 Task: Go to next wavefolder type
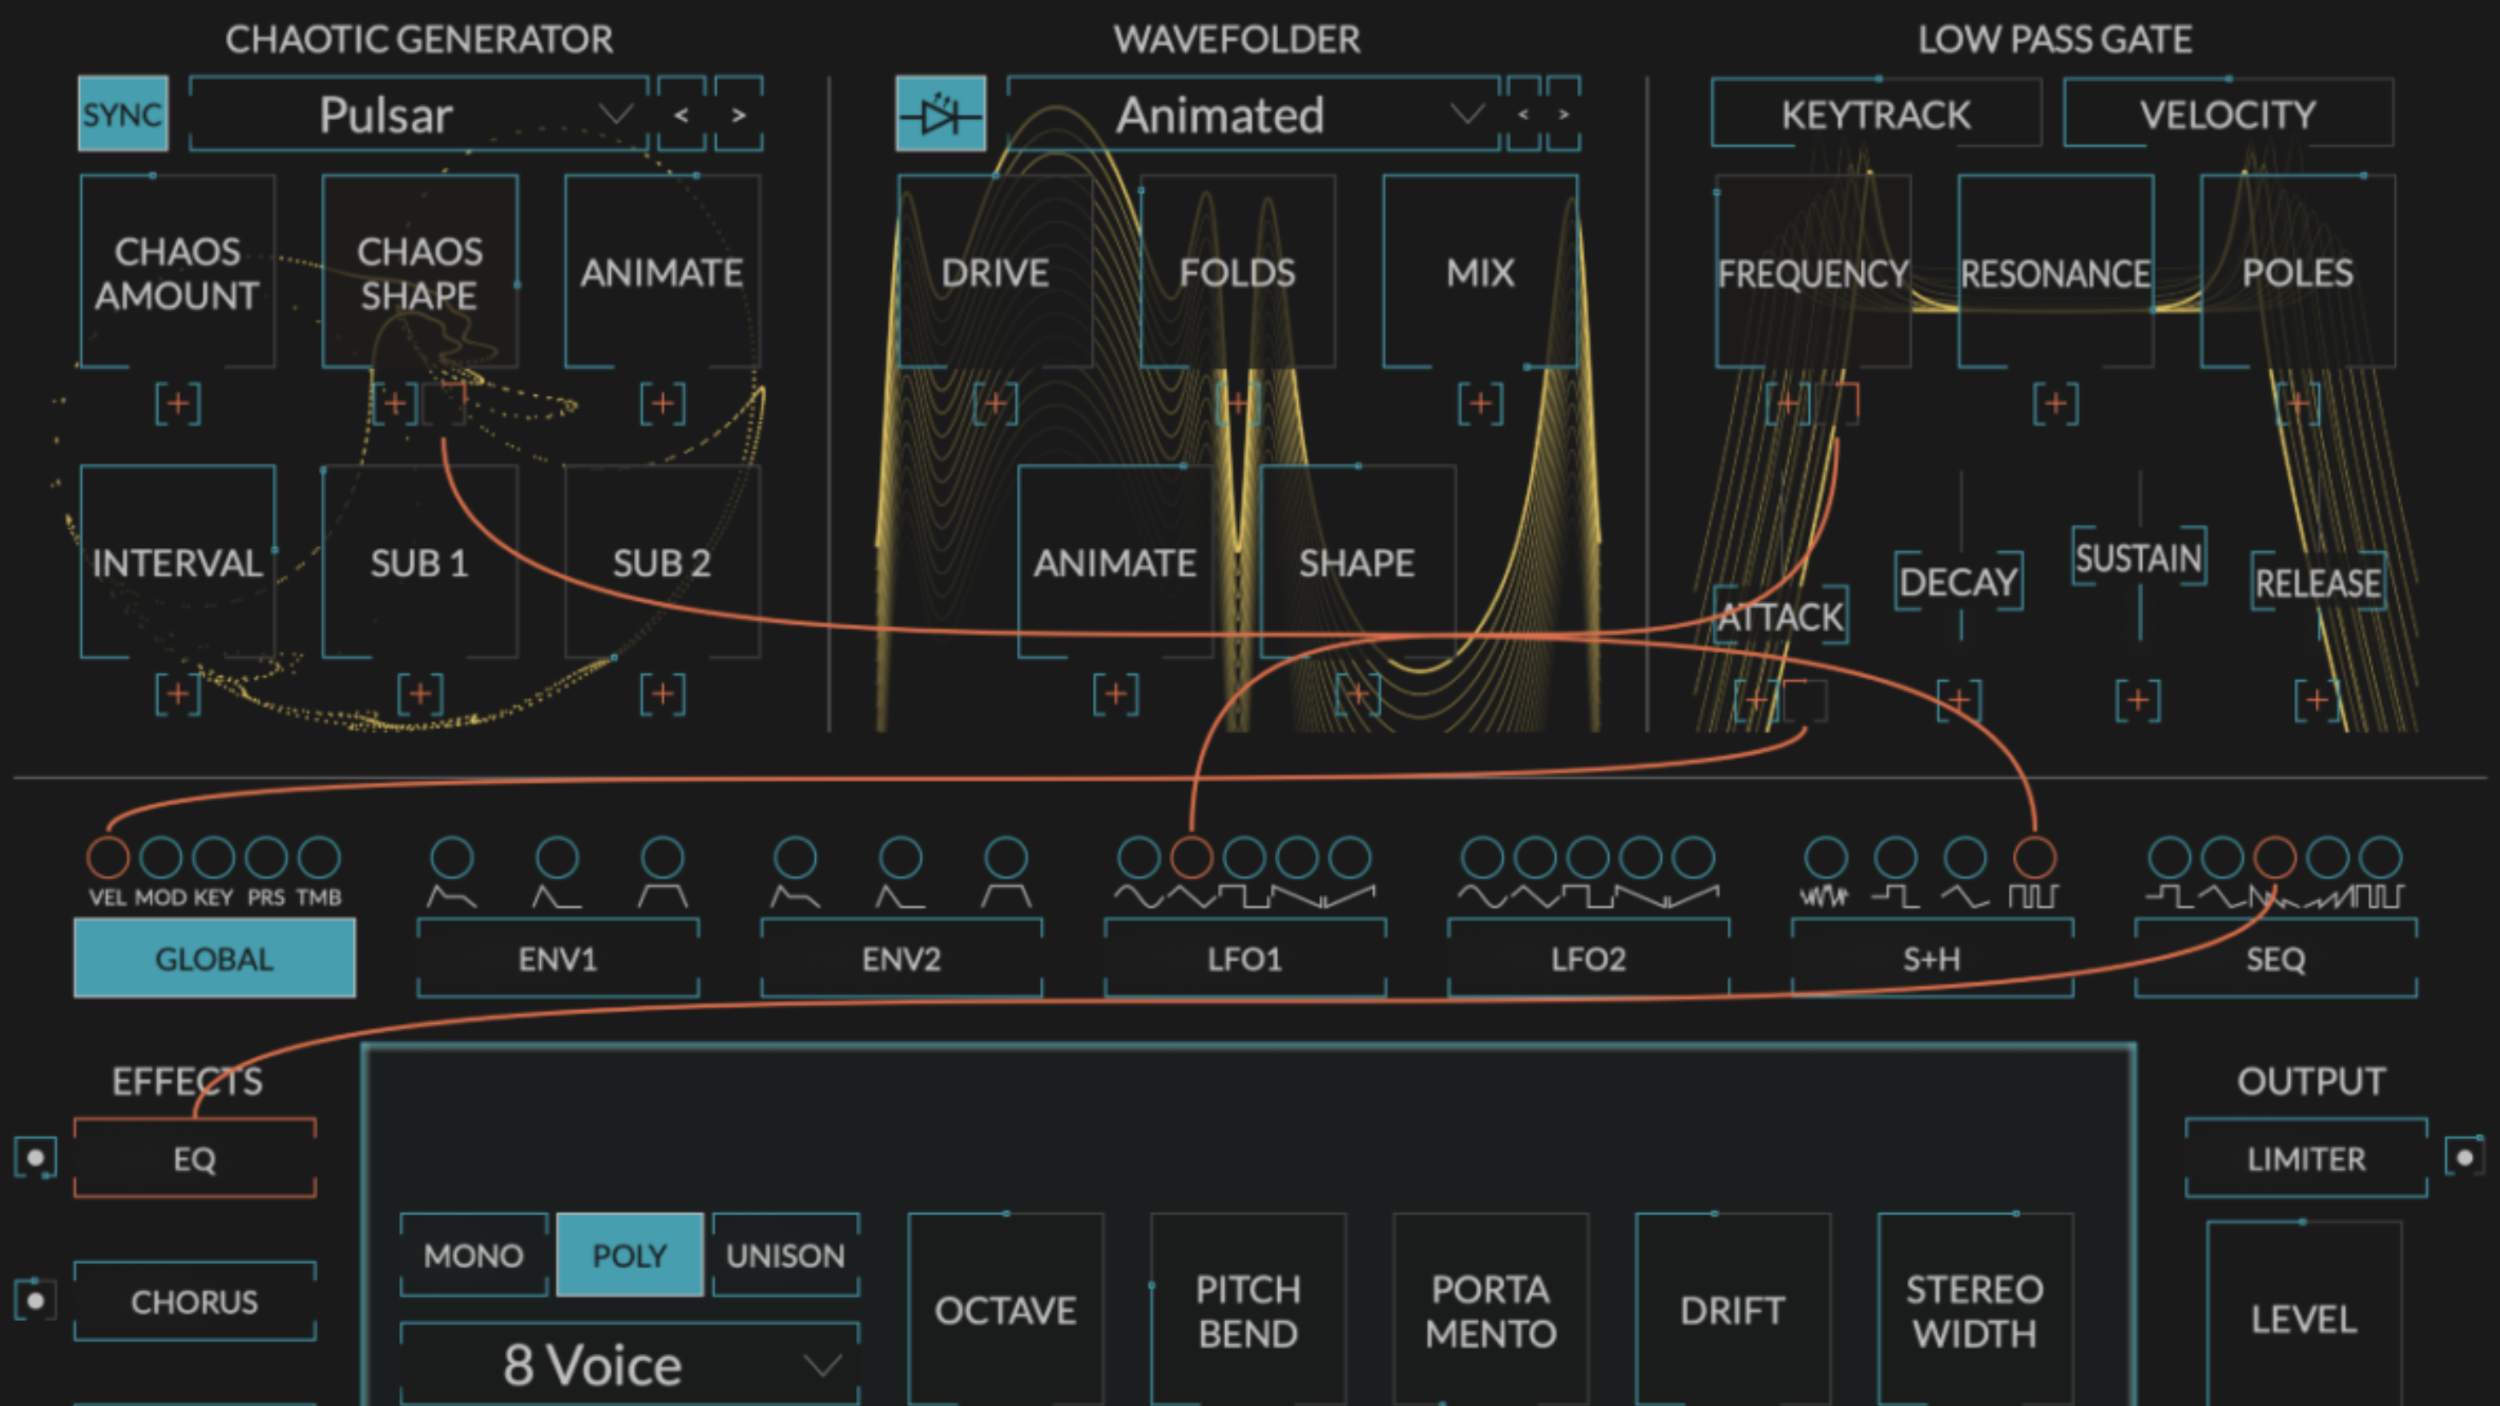(x=1563, y=115)
